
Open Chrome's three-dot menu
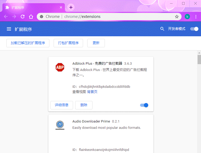click(x=196, y=17)
